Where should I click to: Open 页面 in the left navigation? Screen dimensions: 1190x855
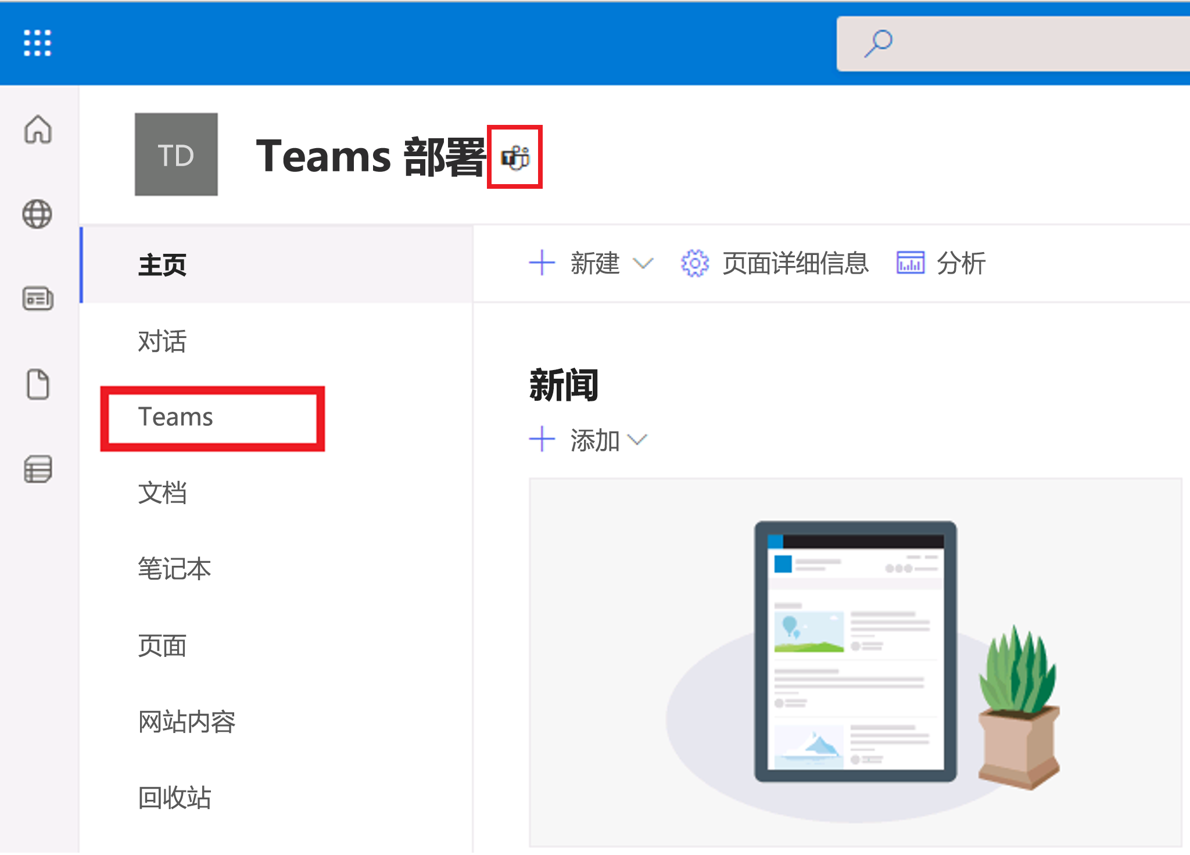coord(162,645)
